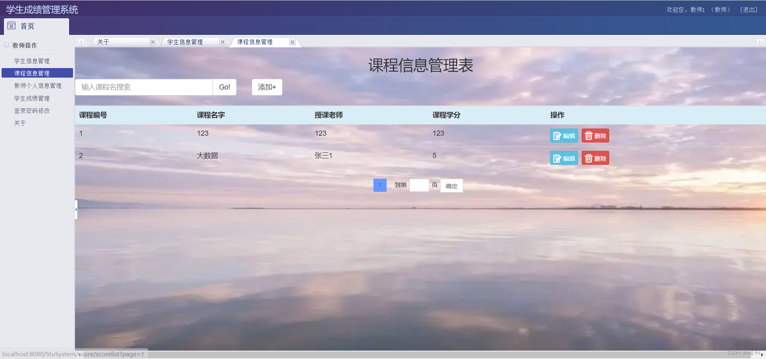Click the 课程名字 column header
This screenshot has height=359, width=766.
point(211,115)
